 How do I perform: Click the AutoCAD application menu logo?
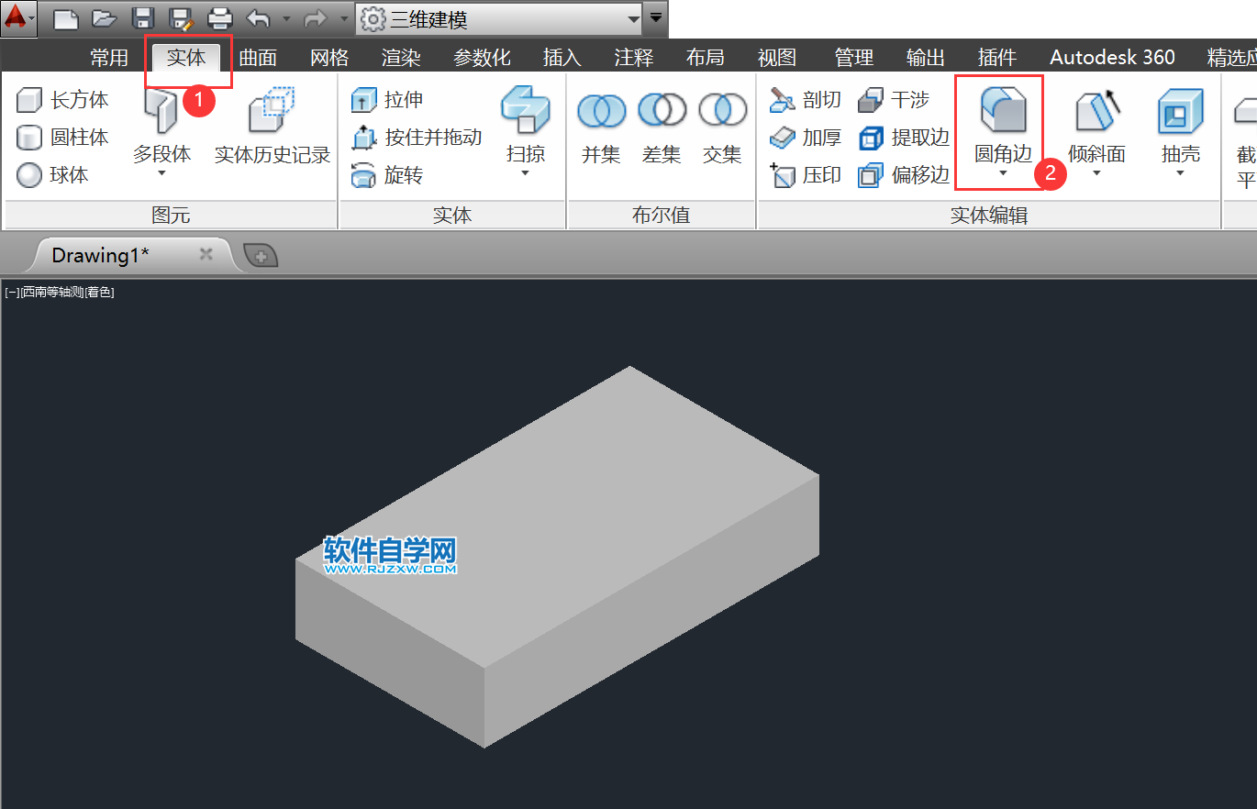(18, 17)
